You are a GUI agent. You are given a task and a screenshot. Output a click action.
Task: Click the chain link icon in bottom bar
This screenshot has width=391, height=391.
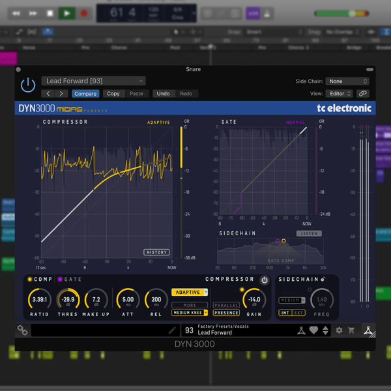pyautogui.click(x=22, y=330)
